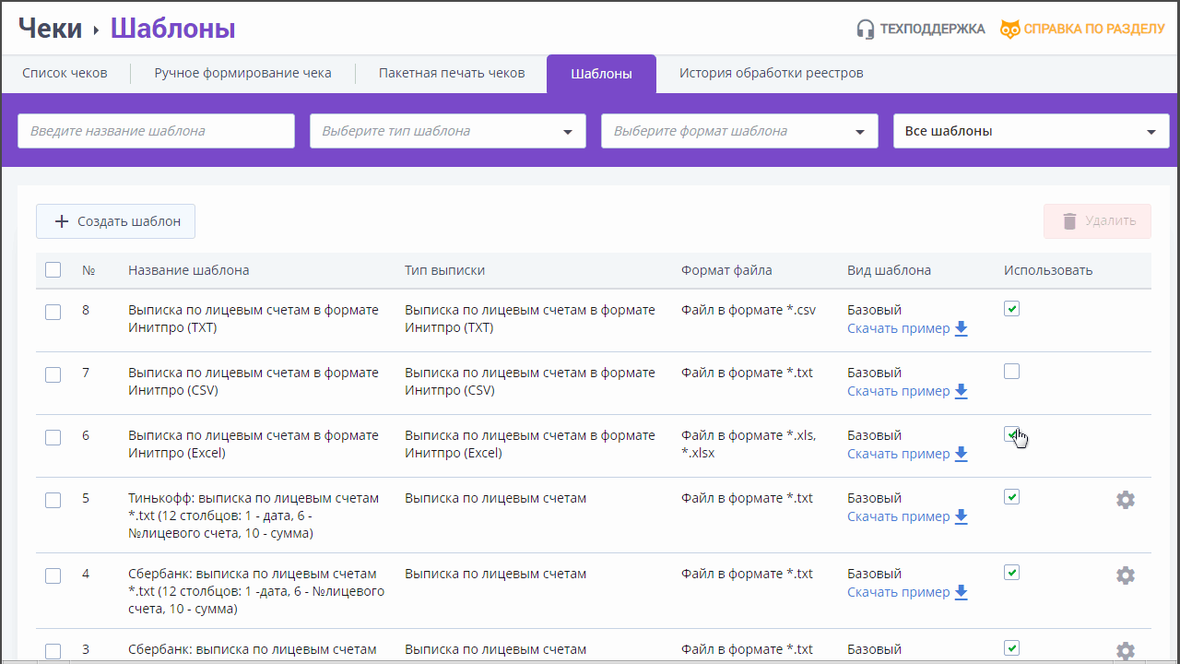Click Скачать пример link in row 7
The width and height of the screenshot is (1180, 664).
(x=898, y=392)
